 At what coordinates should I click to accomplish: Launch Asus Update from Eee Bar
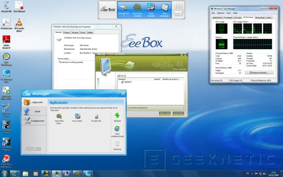pyautogui.click(x=151, y=10)
